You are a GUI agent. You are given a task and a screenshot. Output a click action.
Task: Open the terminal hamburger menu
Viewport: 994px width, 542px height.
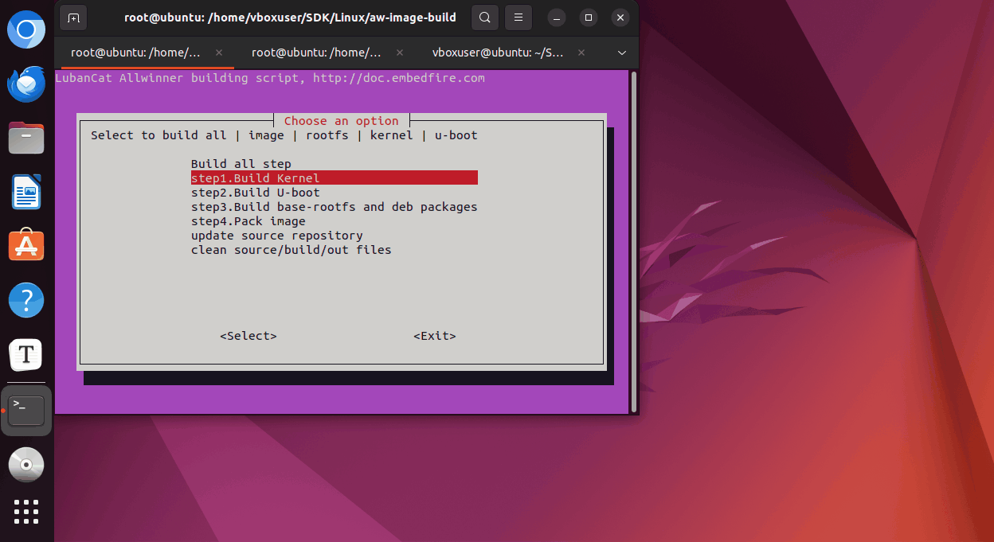[519, 17]
